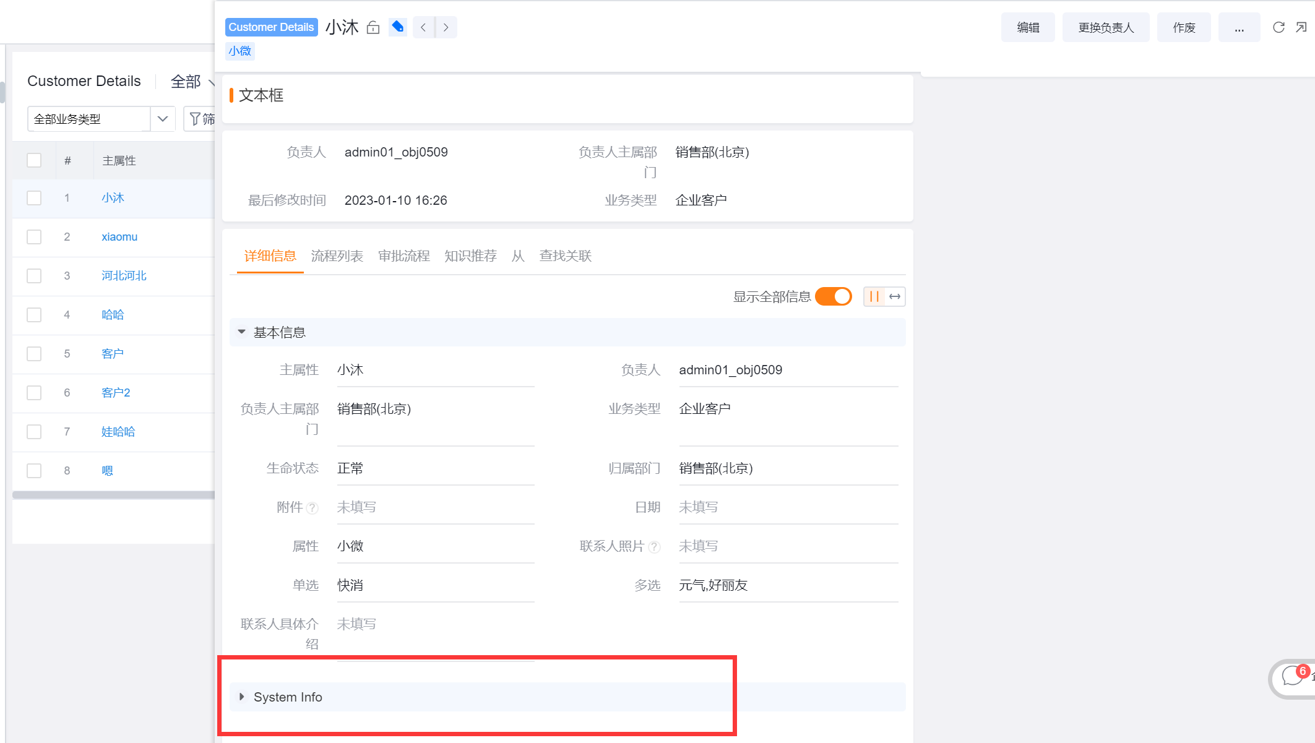Switch to 从 tab

[x=518, y=256]
